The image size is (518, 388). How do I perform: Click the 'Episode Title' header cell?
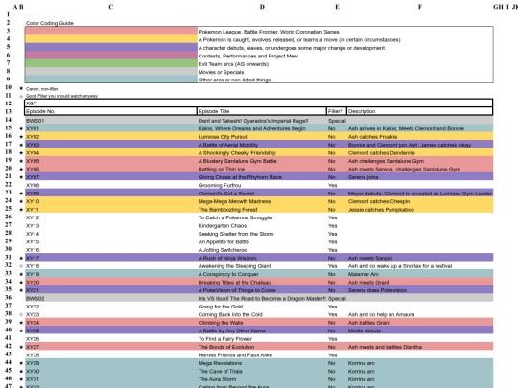tap(262, 111)
